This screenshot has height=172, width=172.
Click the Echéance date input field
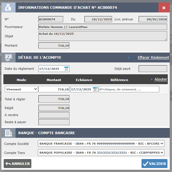point(81,89)
